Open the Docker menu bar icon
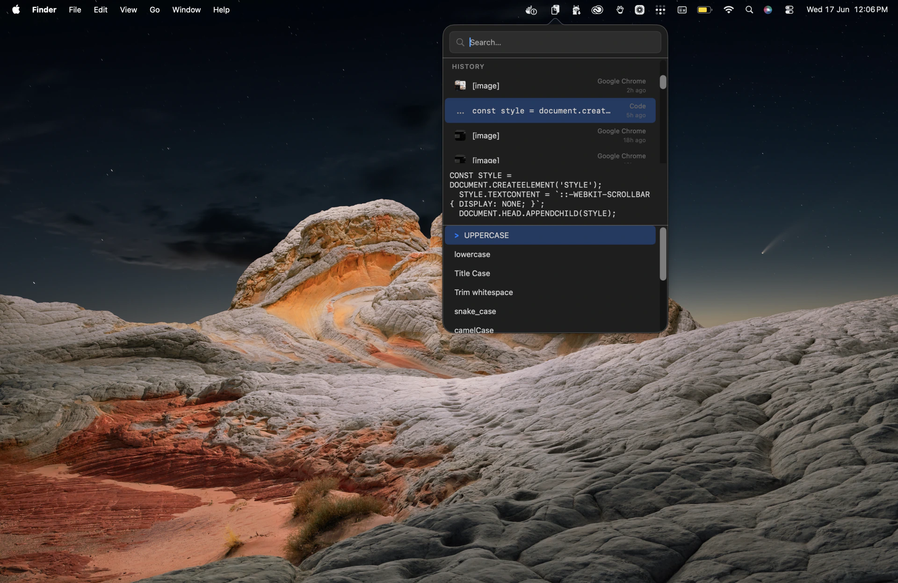This screenshot has width=898, height=583. [531, 10]
